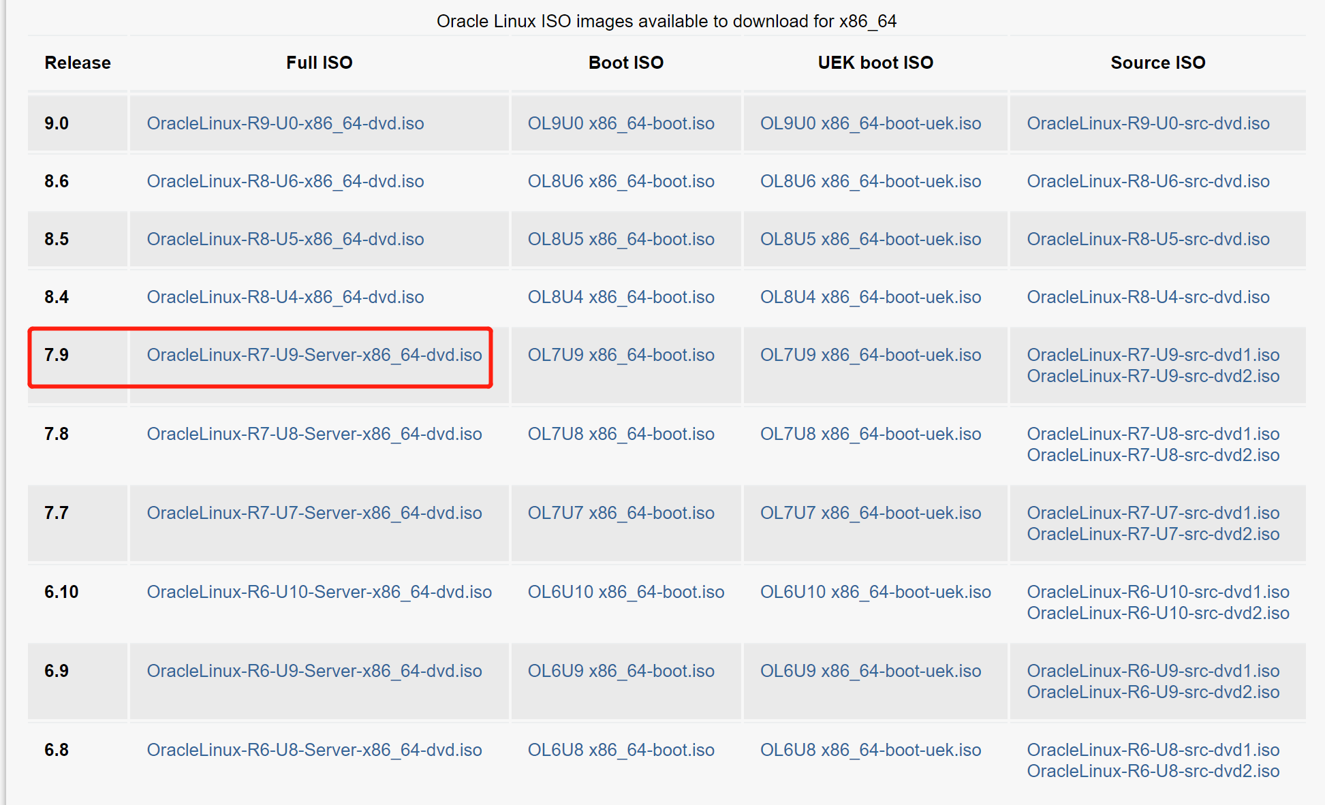Download OracleLinux-R8-U5-src-dvd.iso source
This screenshot has width=1325, height=805.
(1148, 239)
